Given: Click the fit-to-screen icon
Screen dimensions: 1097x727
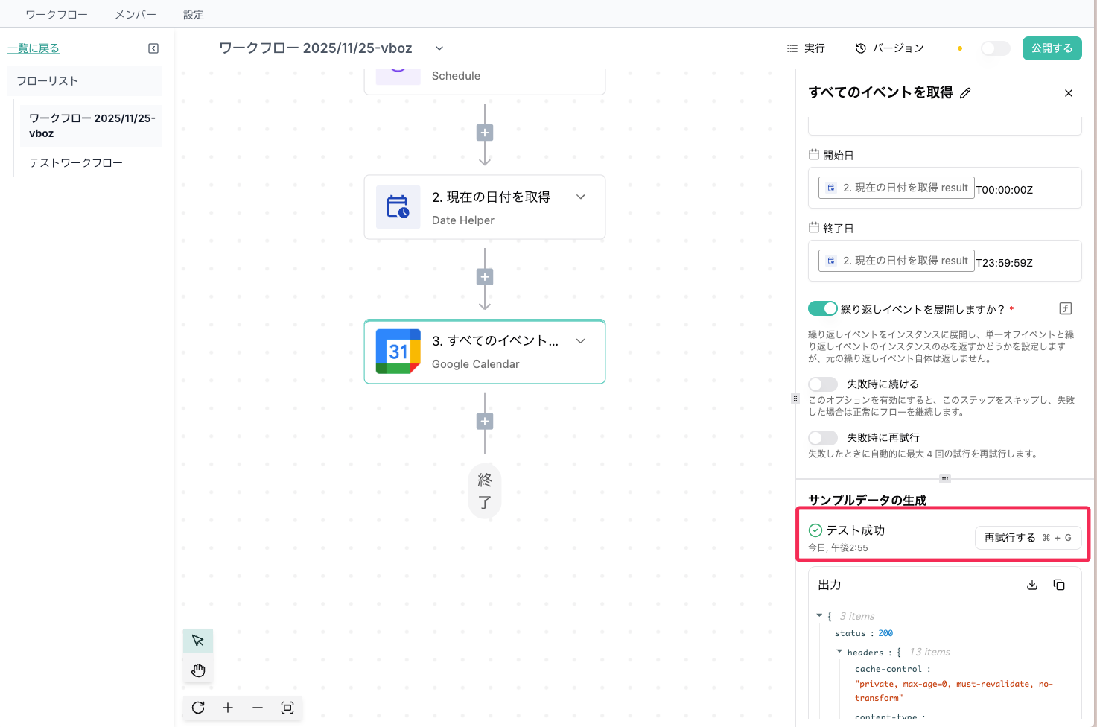Looking at the screenshot, I should coord(287,708).
